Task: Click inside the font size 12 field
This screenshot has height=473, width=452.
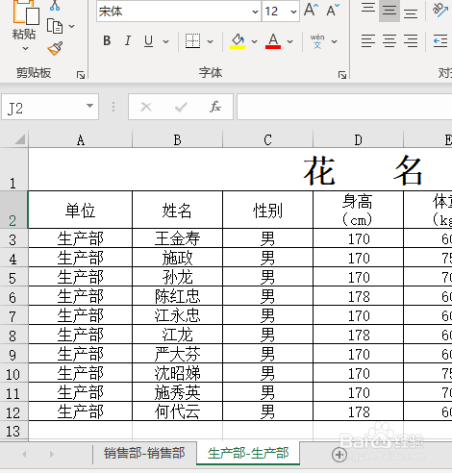Action: [276, 12]
